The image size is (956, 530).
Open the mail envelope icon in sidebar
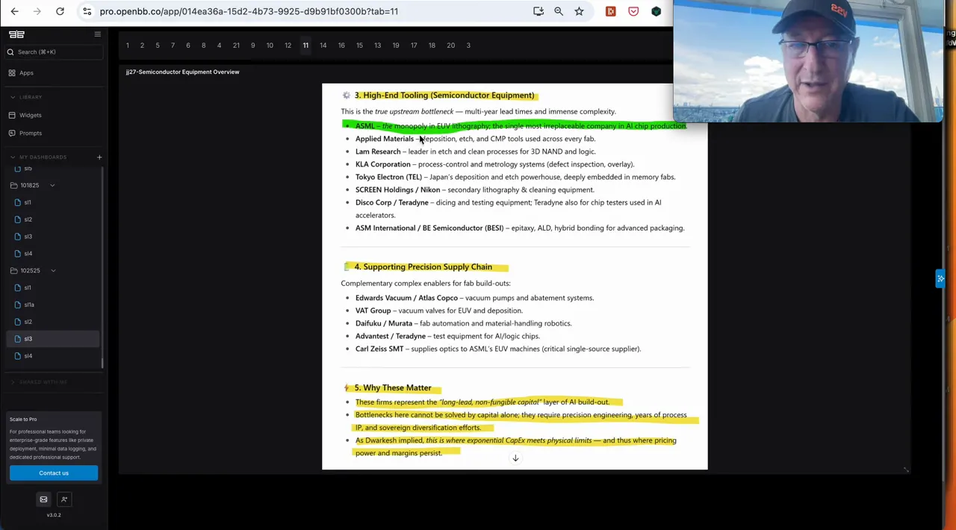pos(43,499)
